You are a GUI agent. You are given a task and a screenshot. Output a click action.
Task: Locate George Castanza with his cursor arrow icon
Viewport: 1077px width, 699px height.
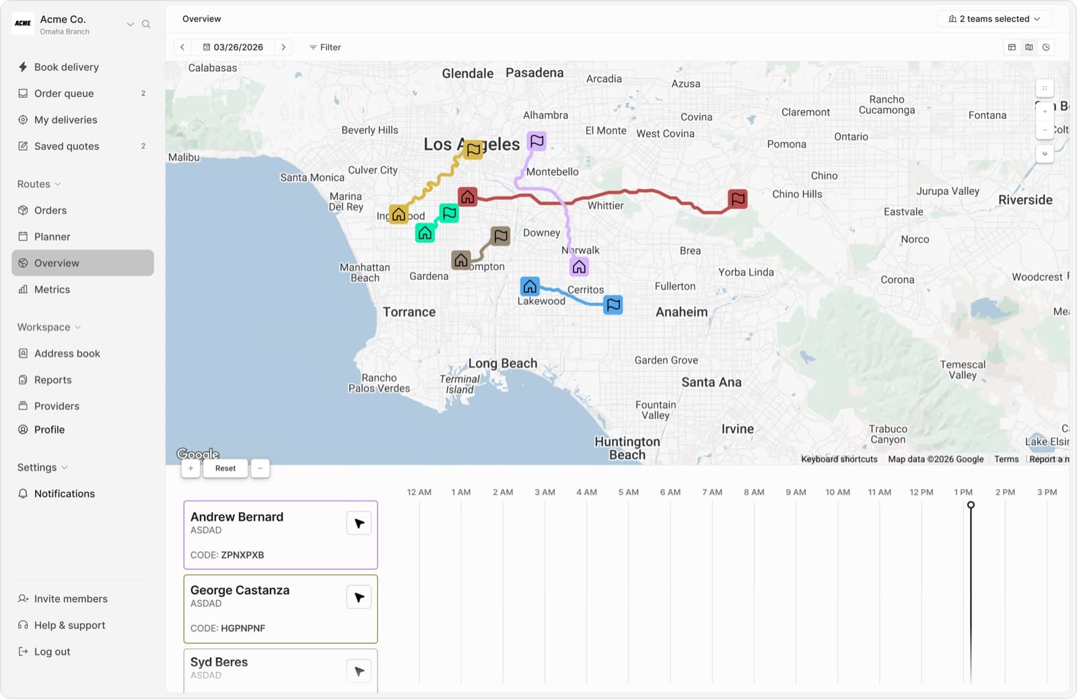click(x=359, y=596)
